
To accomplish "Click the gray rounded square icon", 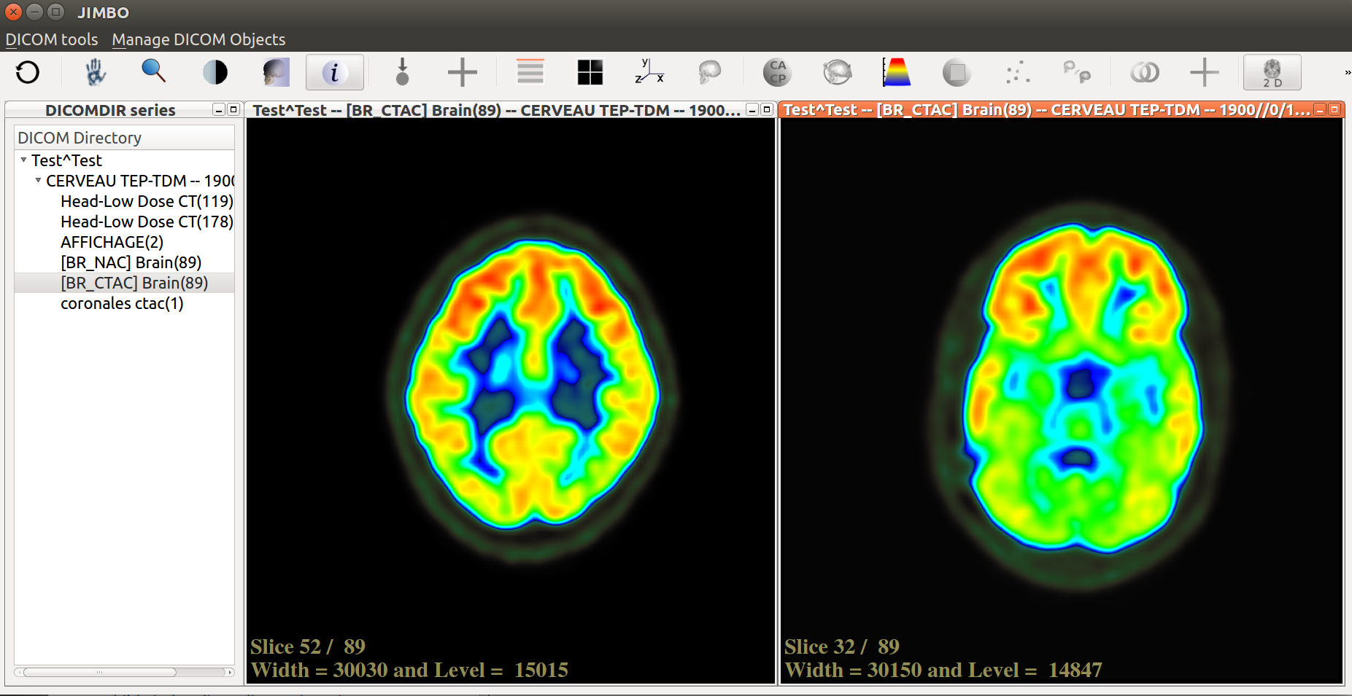I will [956, 72].
